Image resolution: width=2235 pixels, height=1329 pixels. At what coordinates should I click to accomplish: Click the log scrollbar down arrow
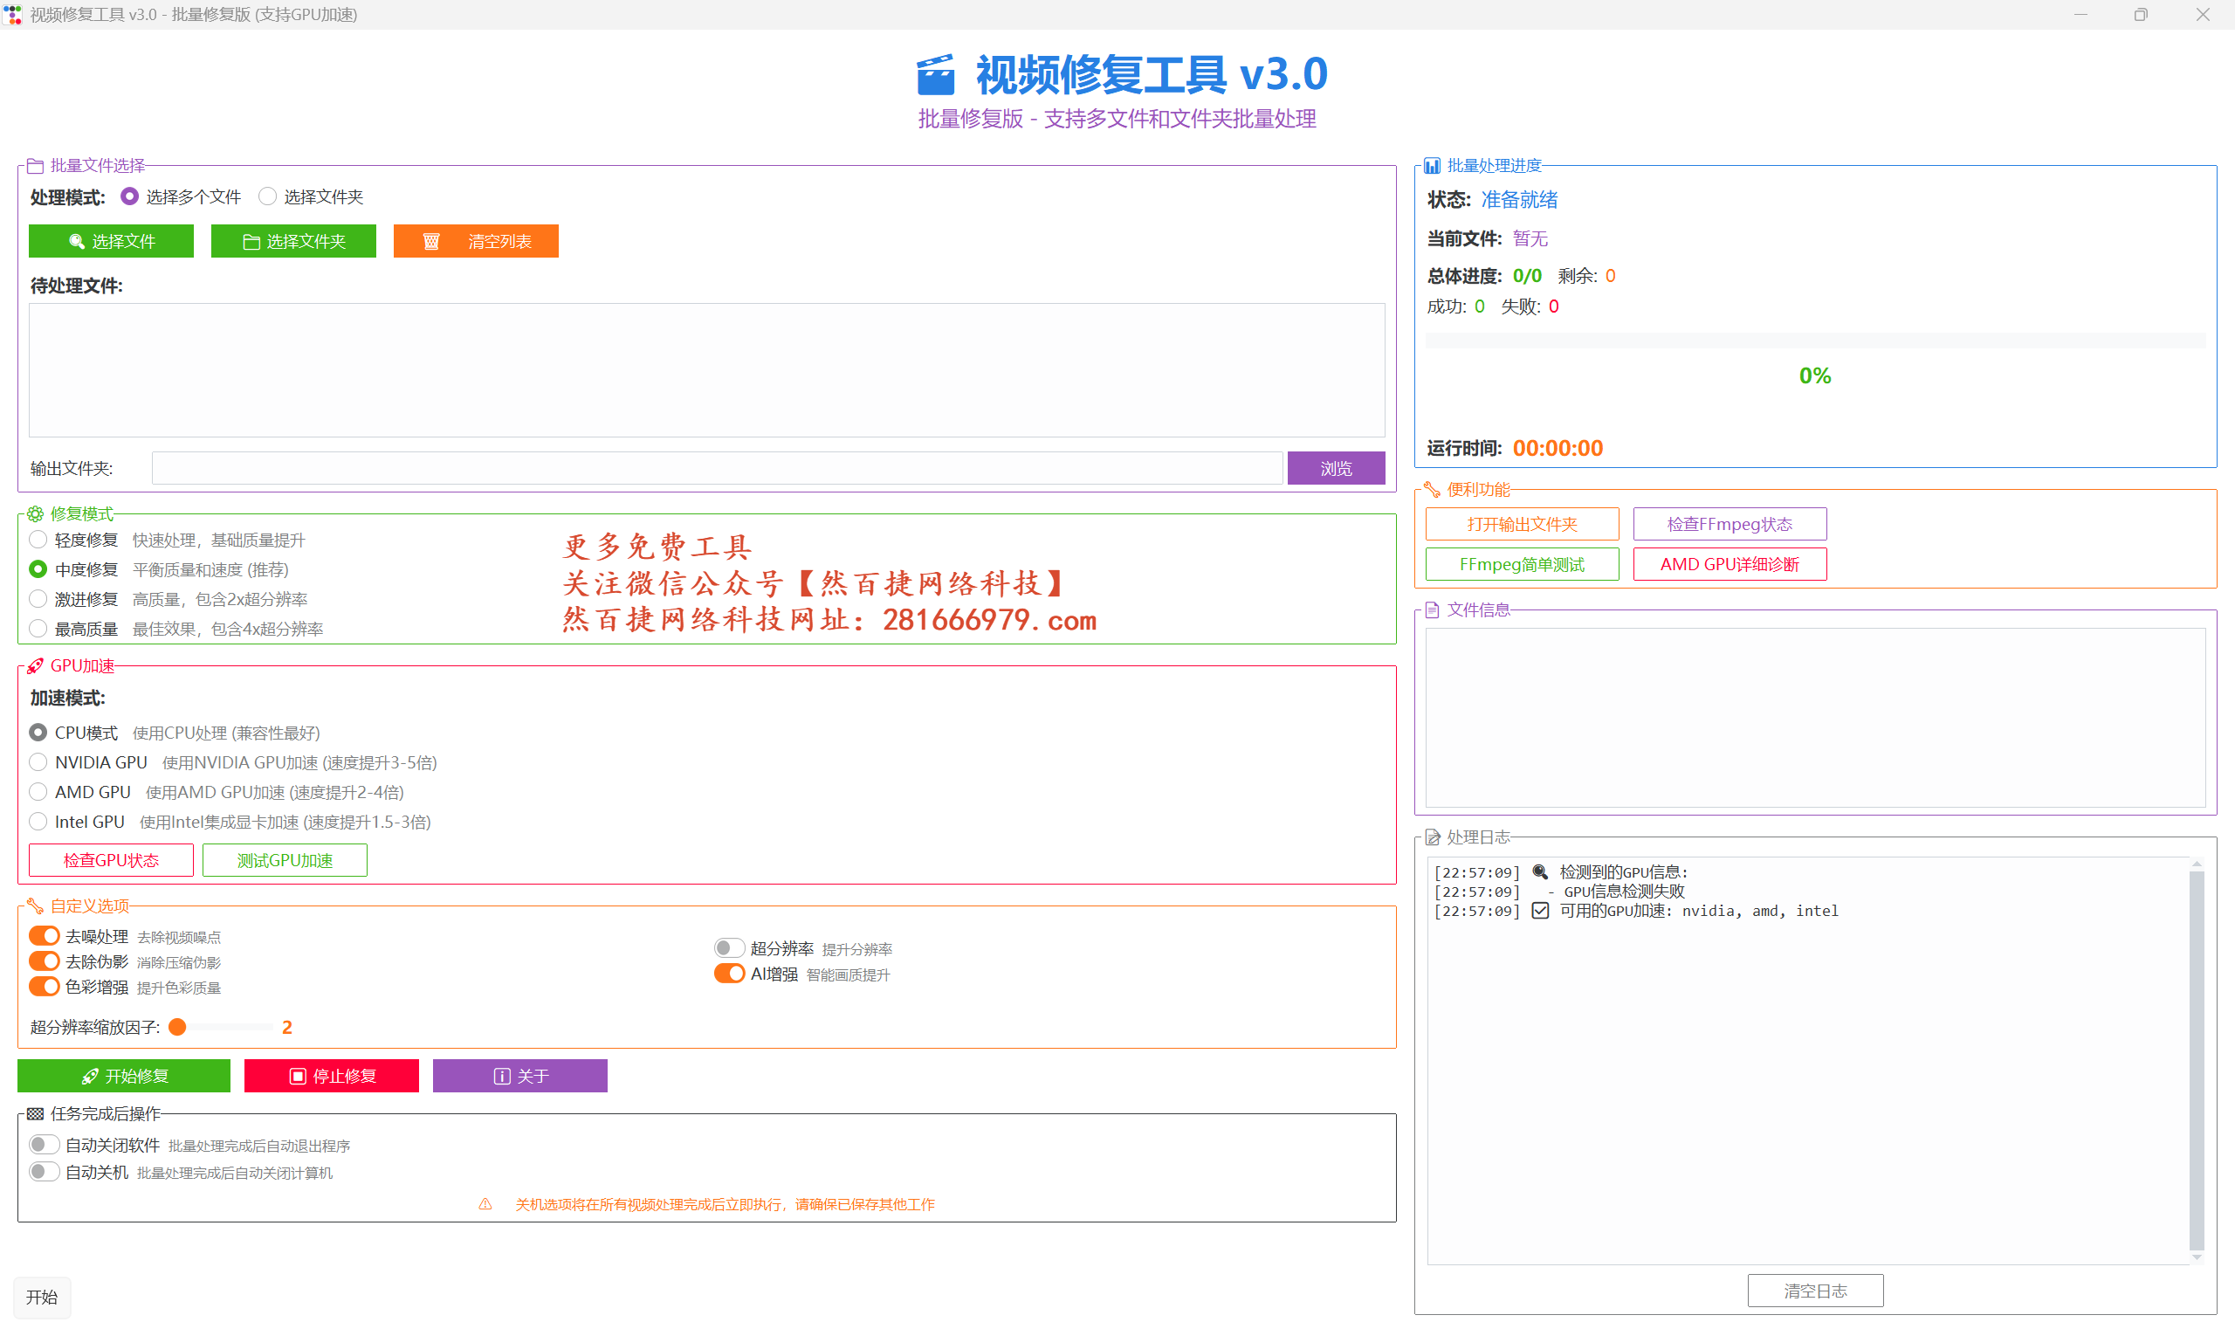[x=2196, y=1257]
